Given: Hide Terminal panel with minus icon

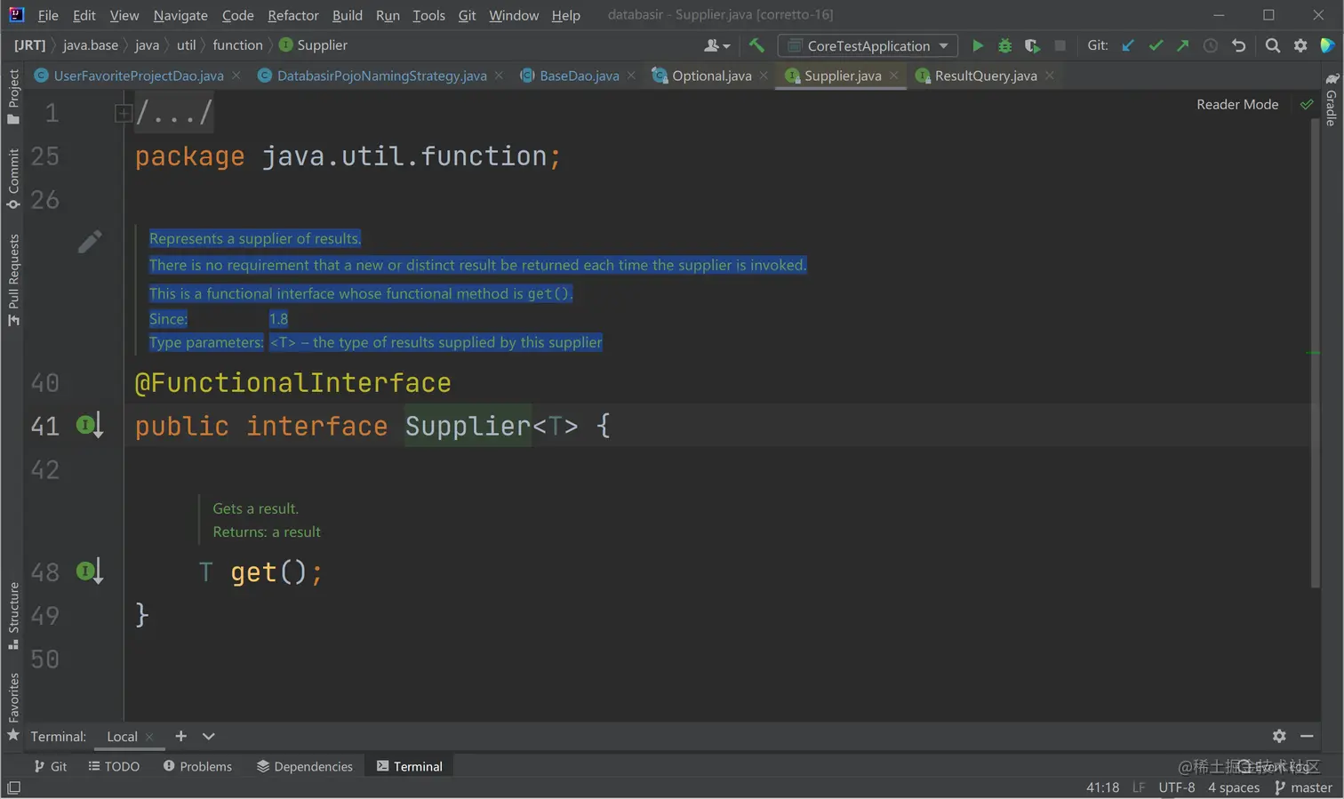Looking at the screenshot, I should [x=1307, y=736].
